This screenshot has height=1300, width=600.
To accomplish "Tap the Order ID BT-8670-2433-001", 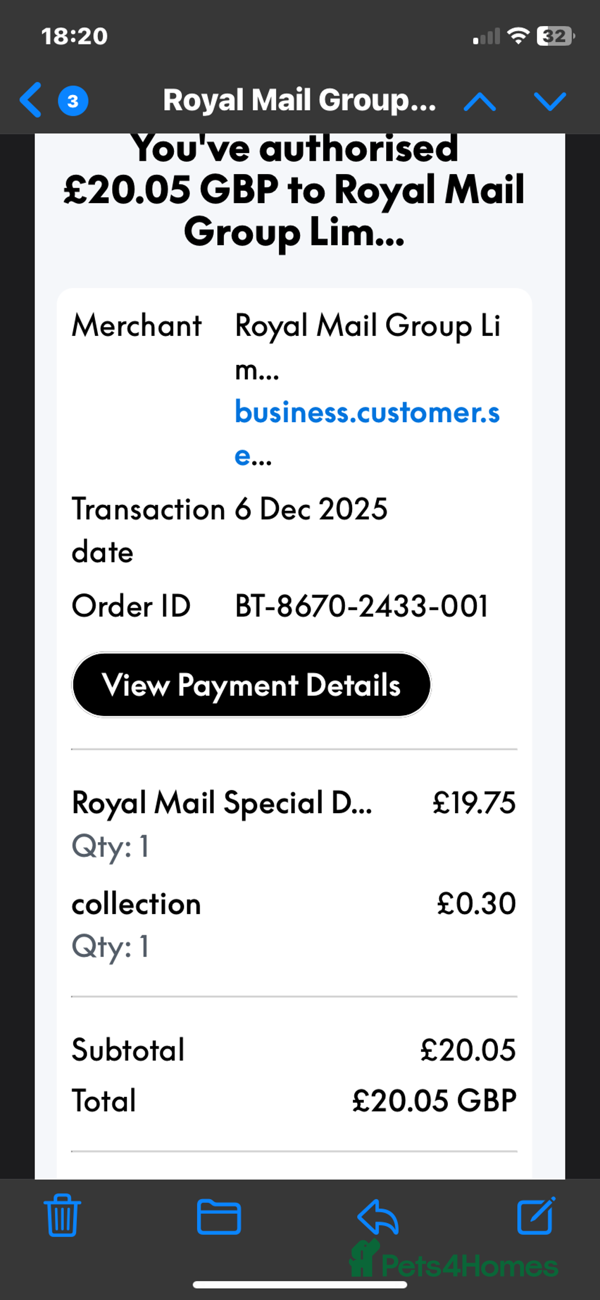I will pyautogui.click(x=361, y=606).
